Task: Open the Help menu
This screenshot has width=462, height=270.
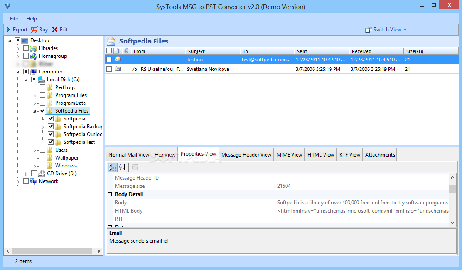Action: tap(31, 19)
